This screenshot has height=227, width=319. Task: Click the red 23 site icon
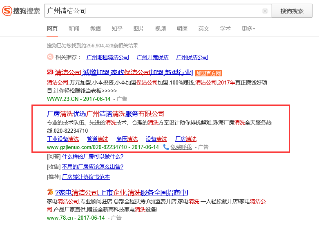point(50,72)
